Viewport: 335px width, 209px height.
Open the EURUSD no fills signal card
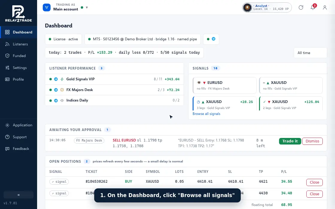coord(225,85)
